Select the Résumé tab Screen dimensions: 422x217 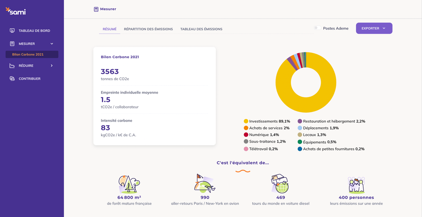(109, 29)
